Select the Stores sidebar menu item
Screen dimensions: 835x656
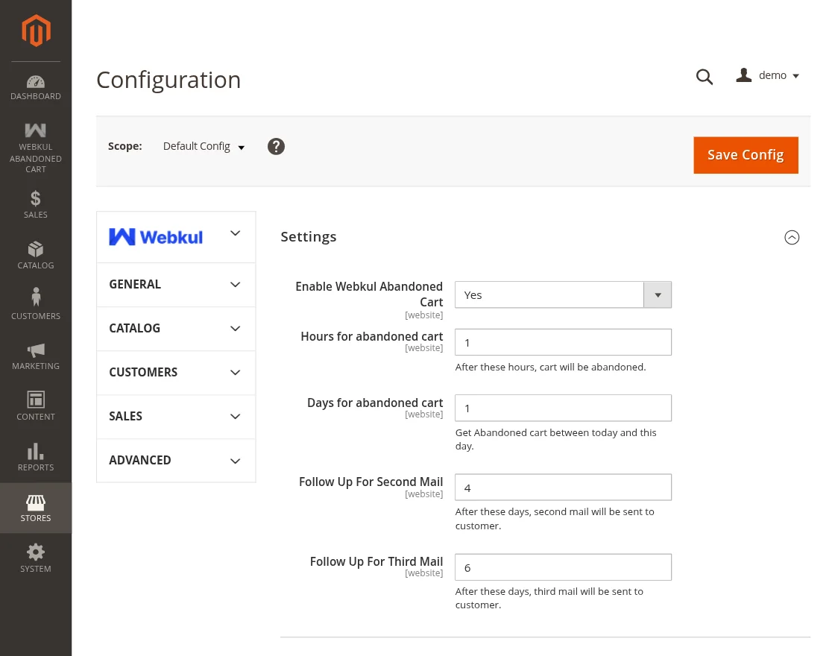coord(35,508)
